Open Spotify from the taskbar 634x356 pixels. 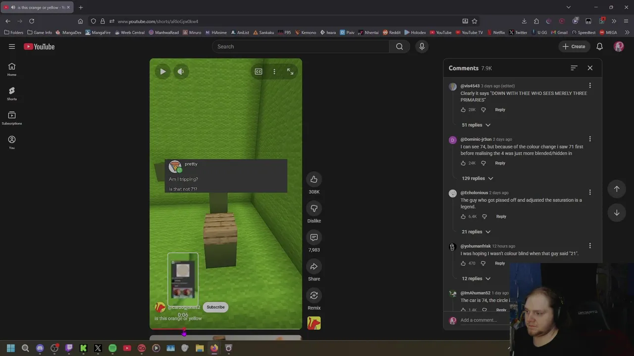click(x=112, y=349)
